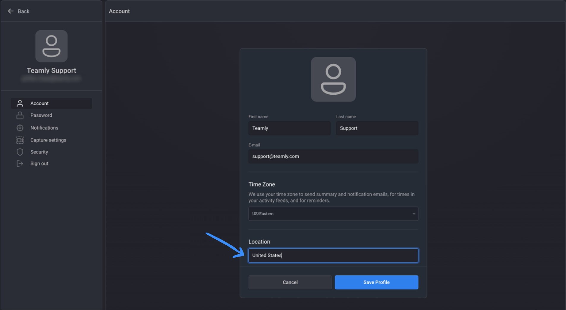Click the Capture settings camera icon
This screenshot has width=566, height=310.
[x=20, y=140]
